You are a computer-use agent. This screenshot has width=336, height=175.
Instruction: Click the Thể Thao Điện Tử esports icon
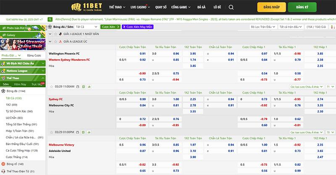[x=3, y=172]
